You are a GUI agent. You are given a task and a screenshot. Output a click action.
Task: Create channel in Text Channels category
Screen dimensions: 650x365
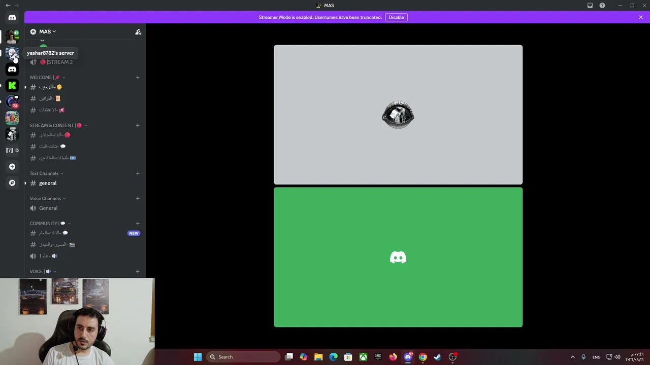[138, 173]
